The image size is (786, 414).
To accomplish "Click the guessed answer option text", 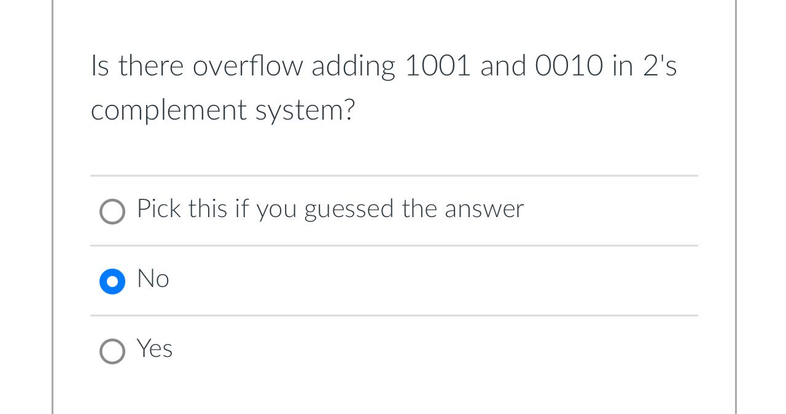I will tap(330, 210).
